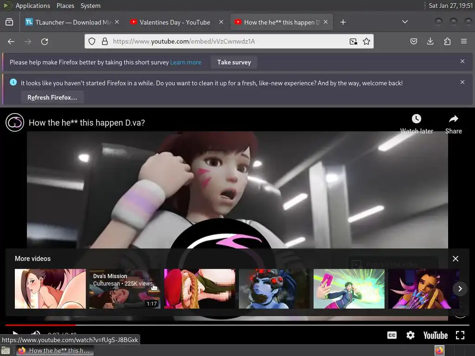Click the More videos heading
Image resolution: width=475 pixels, height=356 pixels.
pos(33,259)
